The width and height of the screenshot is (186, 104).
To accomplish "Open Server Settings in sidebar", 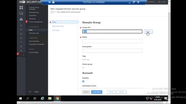I will coord(34,52).
